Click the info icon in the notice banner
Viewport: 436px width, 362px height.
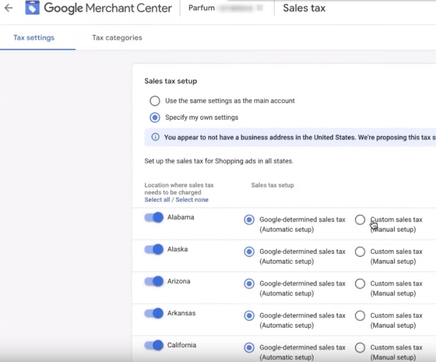[155, 137]
